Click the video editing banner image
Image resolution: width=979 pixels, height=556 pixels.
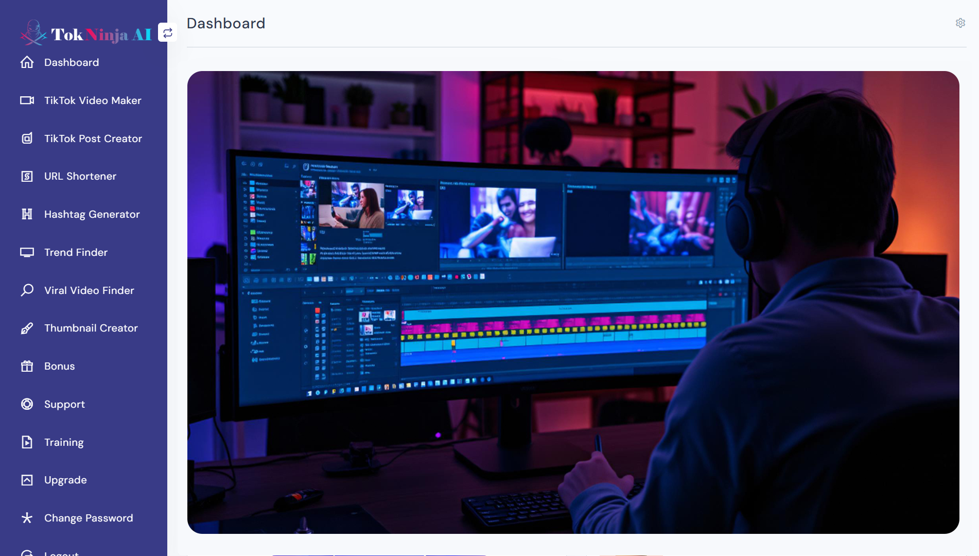(573, 302)
